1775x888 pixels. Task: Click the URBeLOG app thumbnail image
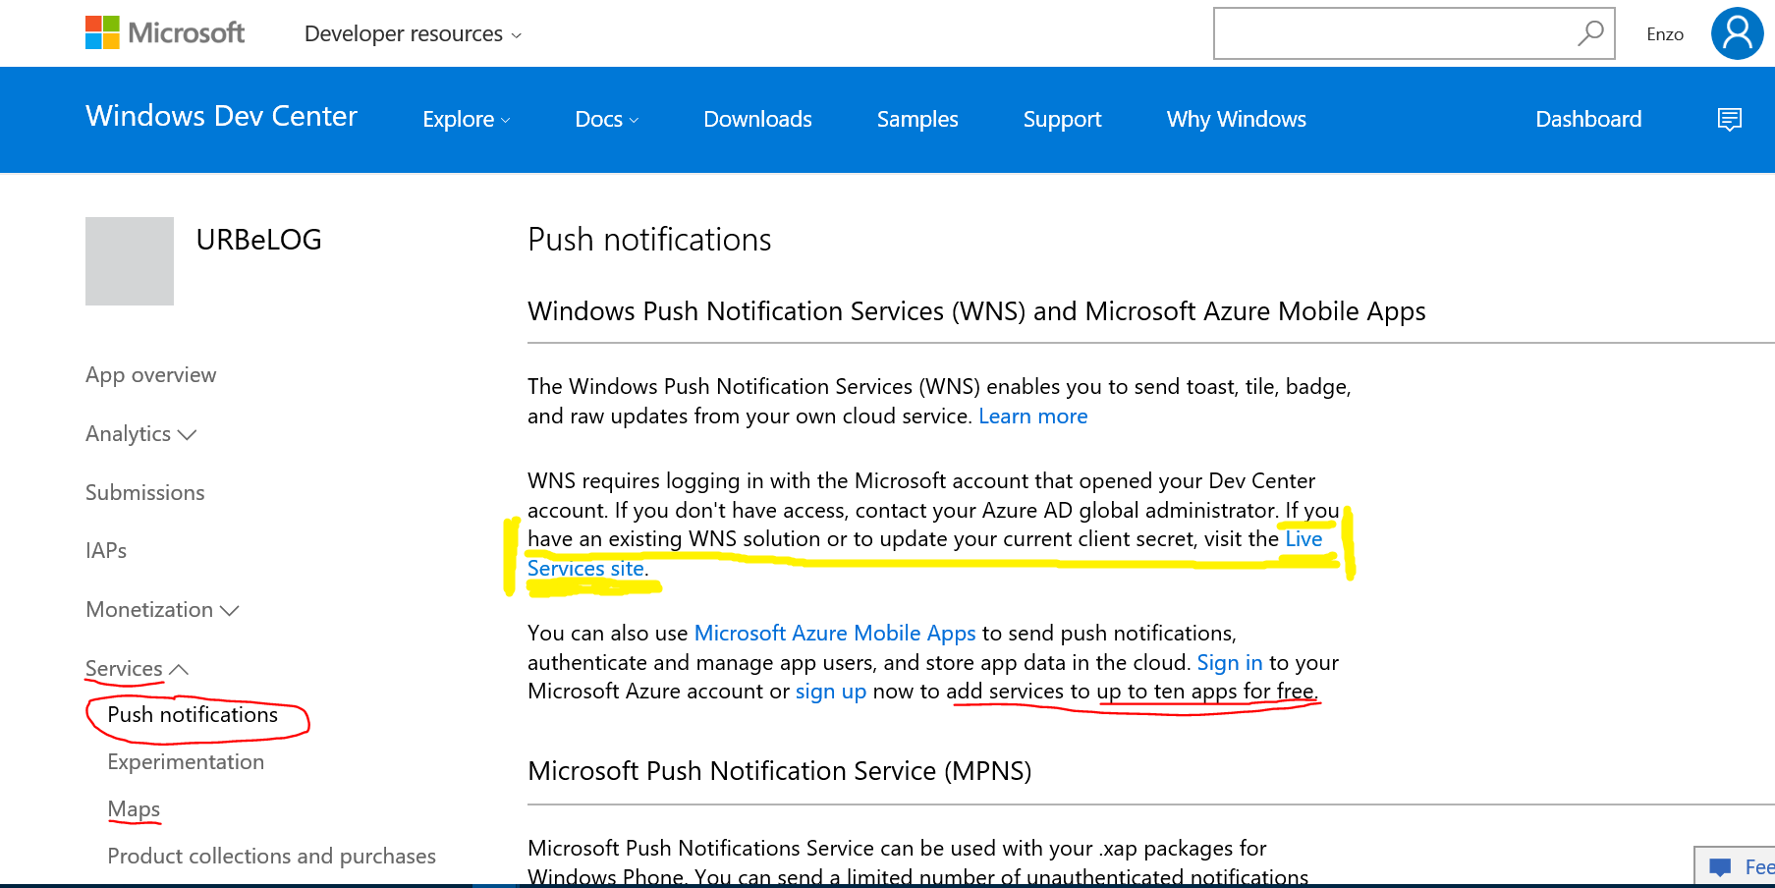pyautogui.click(x=130, y=261)
